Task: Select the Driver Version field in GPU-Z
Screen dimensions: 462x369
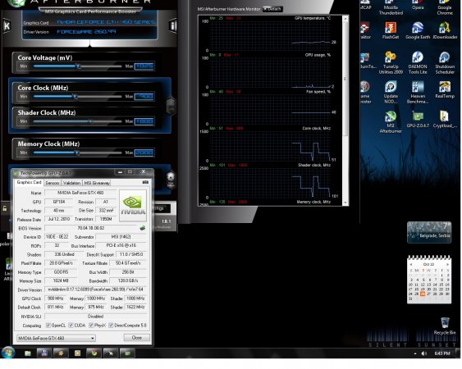Action: click(95, 289)
